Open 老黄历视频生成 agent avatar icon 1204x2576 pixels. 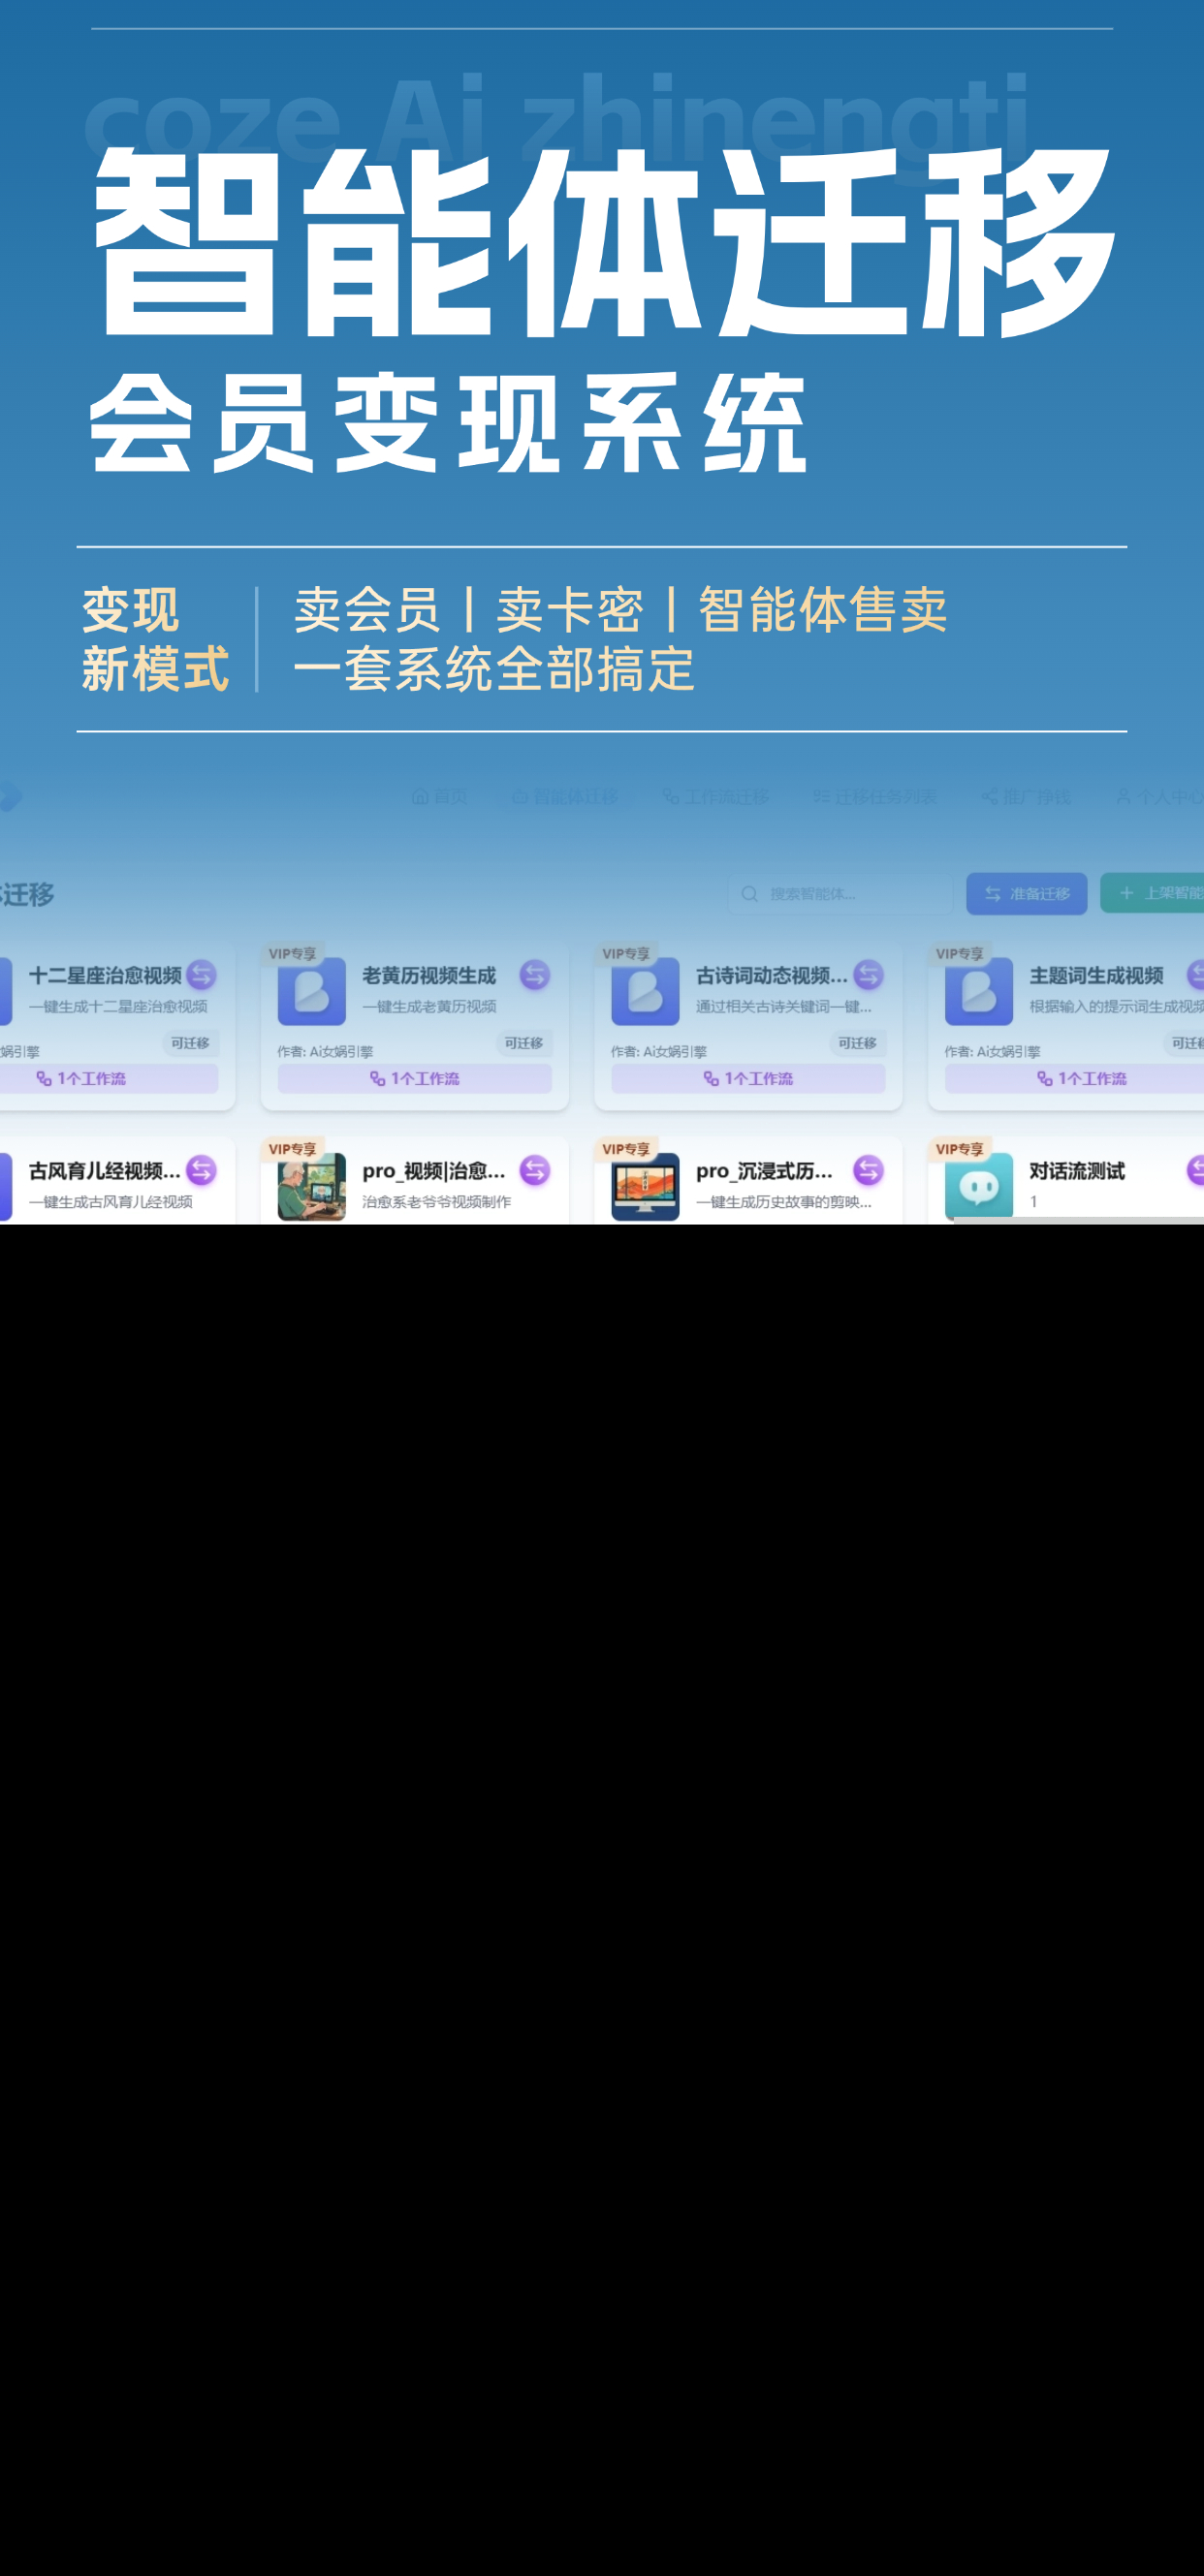pos(311,991)
